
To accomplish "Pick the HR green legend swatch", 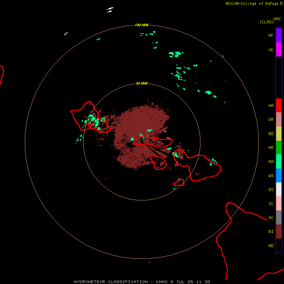I will 279,148.
